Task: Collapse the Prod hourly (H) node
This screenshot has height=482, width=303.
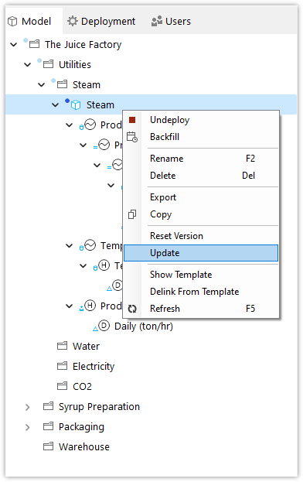Action: [x=70, y=306]
